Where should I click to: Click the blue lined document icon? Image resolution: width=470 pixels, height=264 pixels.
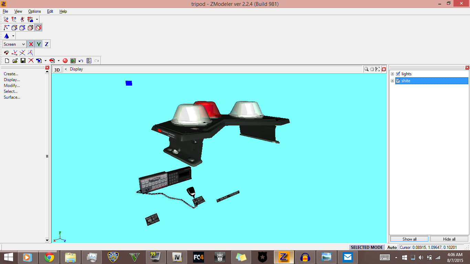pos(89,61)
